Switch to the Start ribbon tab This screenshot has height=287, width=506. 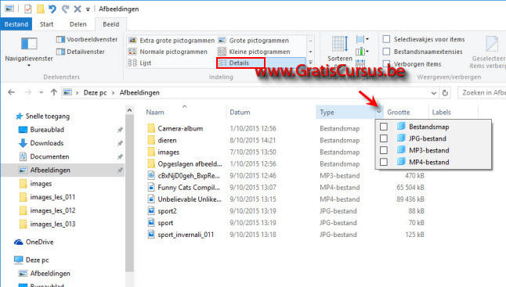(x=46, y=24)
